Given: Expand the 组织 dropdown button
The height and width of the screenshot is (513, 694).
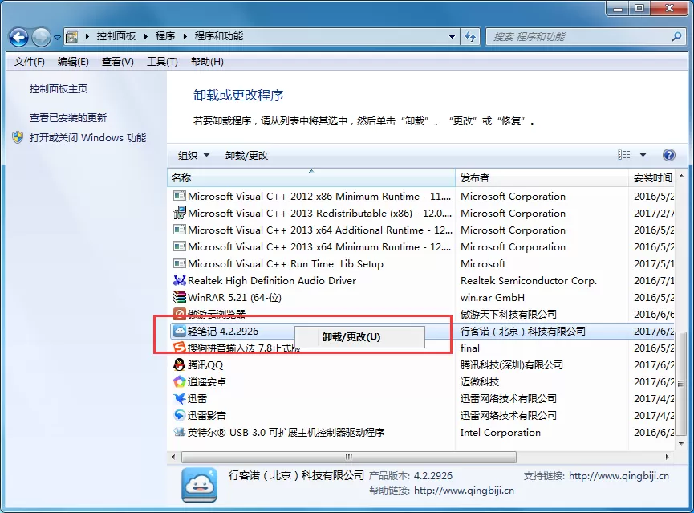Looking at the screenshot, I should coord(193,156).
